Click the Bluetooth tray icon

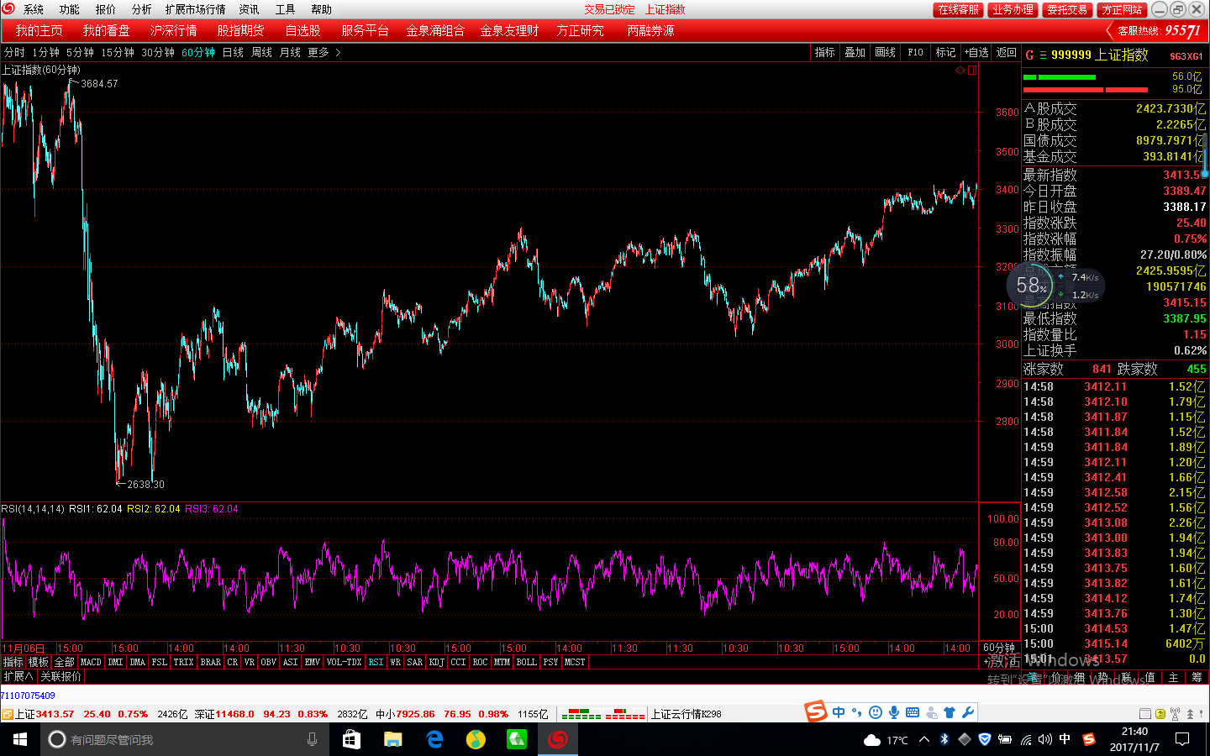(x=944, y=739)
